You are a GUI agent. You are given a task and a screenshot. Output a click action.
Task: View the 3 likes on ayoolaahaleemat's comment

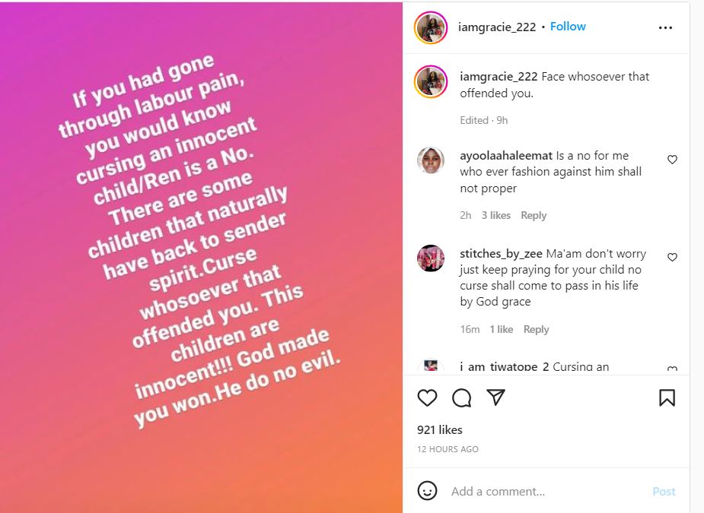point(495,216)
